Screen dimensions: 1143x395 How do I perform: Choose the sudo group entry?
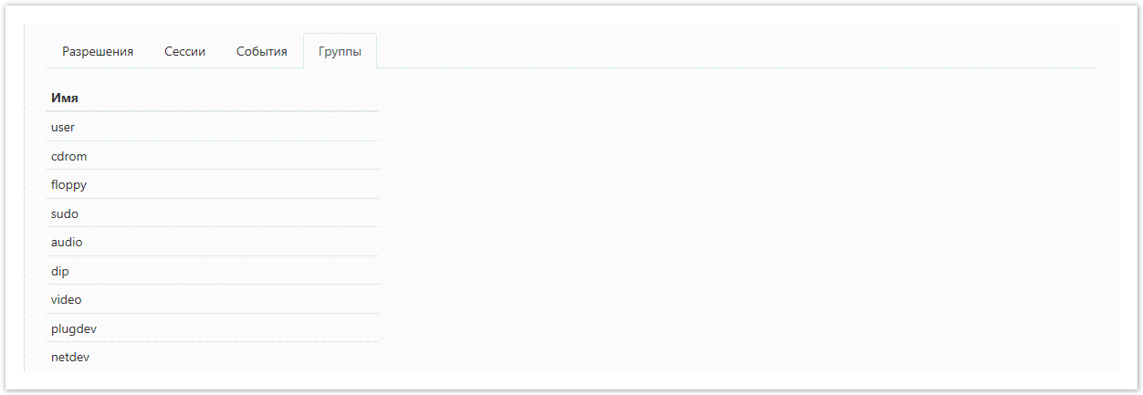click(x=65, y=213)
